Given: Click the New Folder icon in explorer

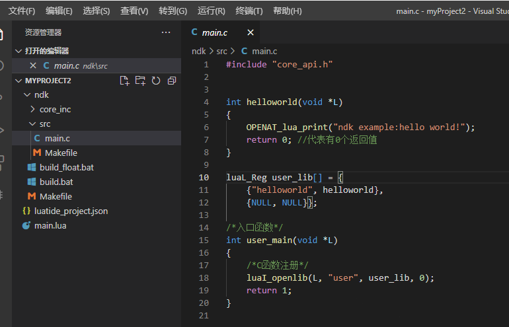Looking at the screenshot, I should point(140,81).
